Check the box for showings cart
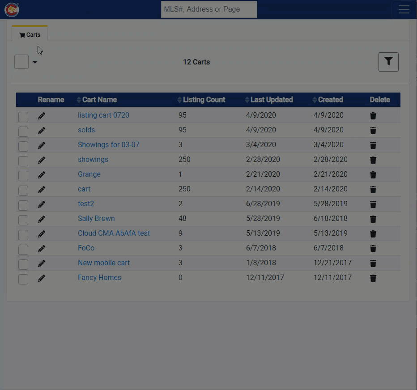 tap(23, 161)
